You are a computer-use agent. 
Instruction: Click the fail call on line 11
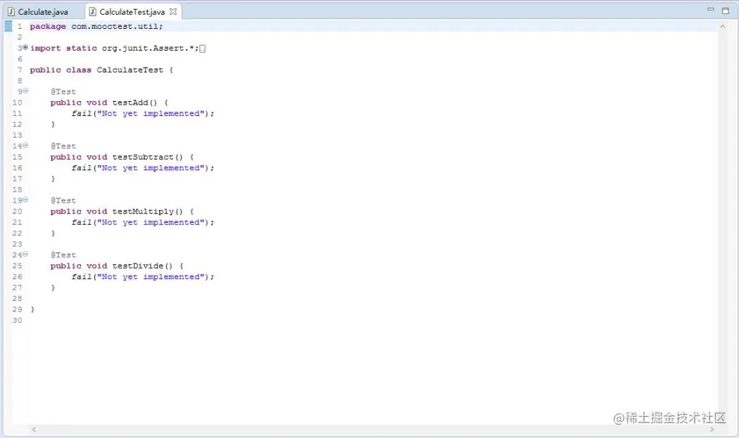[142, 113]
